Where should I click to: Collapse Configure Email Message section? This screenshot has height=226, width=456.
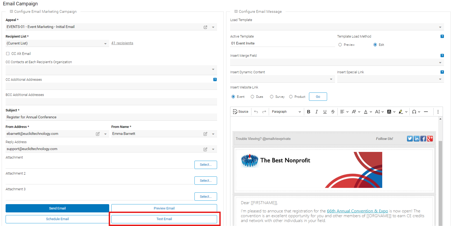click(x=236, y=11)
